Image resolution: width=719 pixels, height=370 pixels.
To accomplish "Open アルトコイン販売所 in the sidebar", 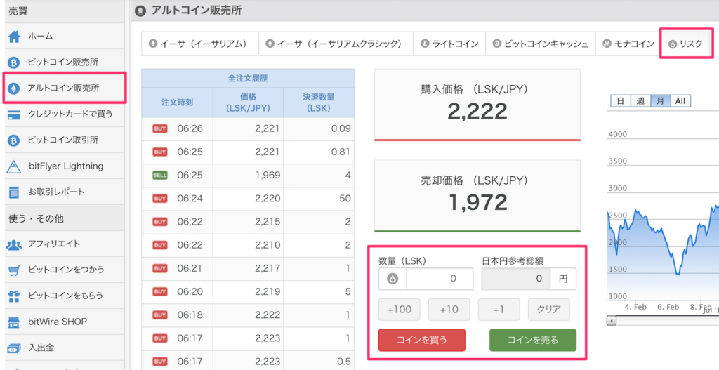I will pyautogui.click(x=64, y=88).
